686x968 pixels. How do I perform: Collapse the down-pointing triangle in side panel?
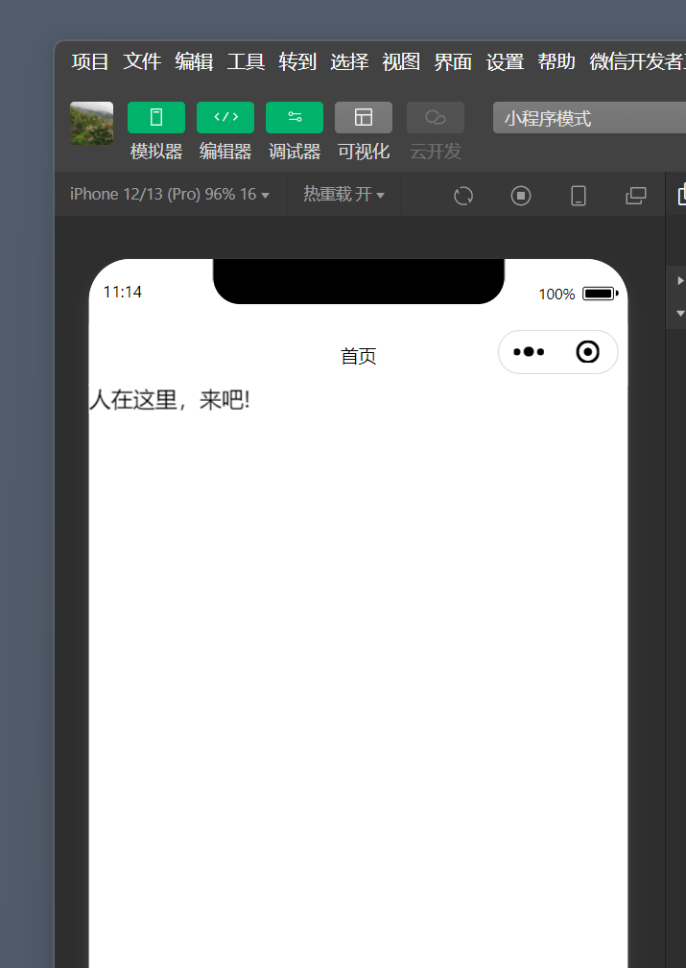(x=680, y=314)
